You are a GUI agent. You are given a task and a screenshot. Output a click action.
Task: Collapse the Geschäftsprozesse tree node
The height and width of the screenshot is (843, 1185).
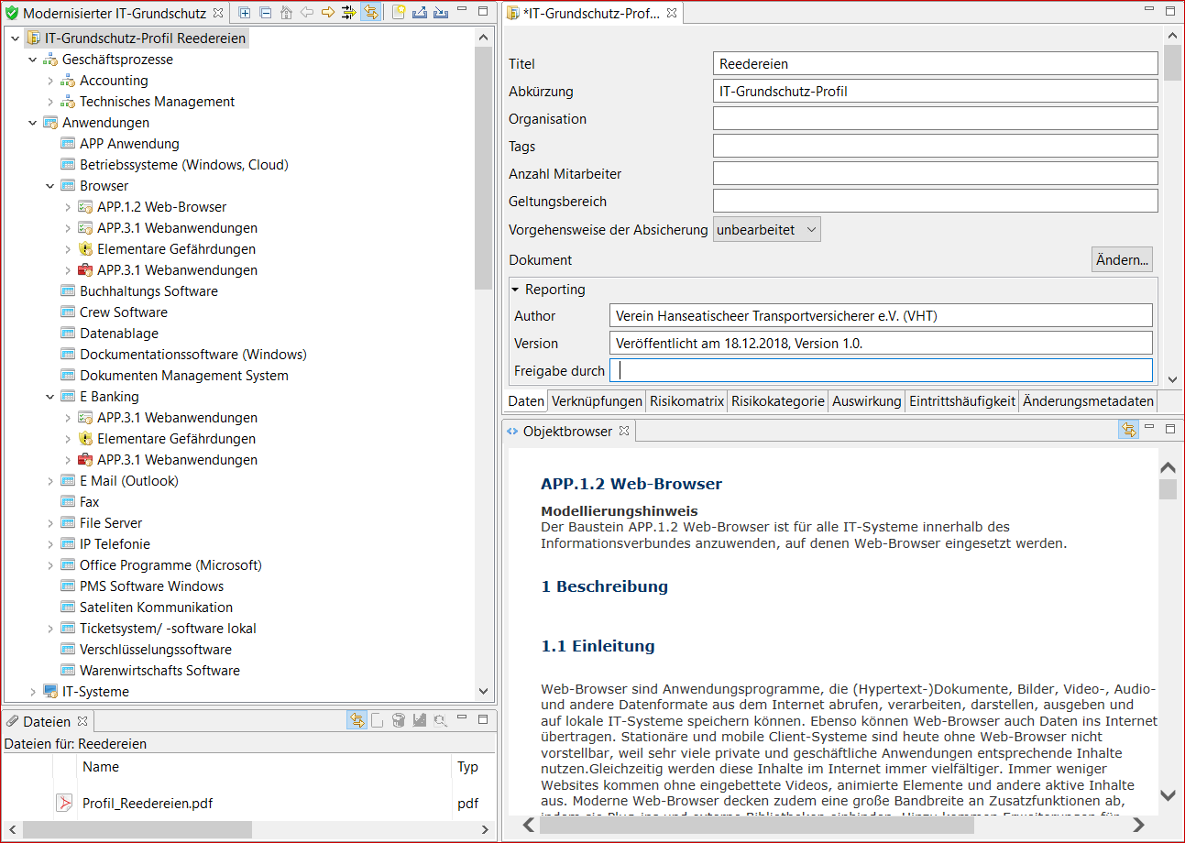point(33,60)
